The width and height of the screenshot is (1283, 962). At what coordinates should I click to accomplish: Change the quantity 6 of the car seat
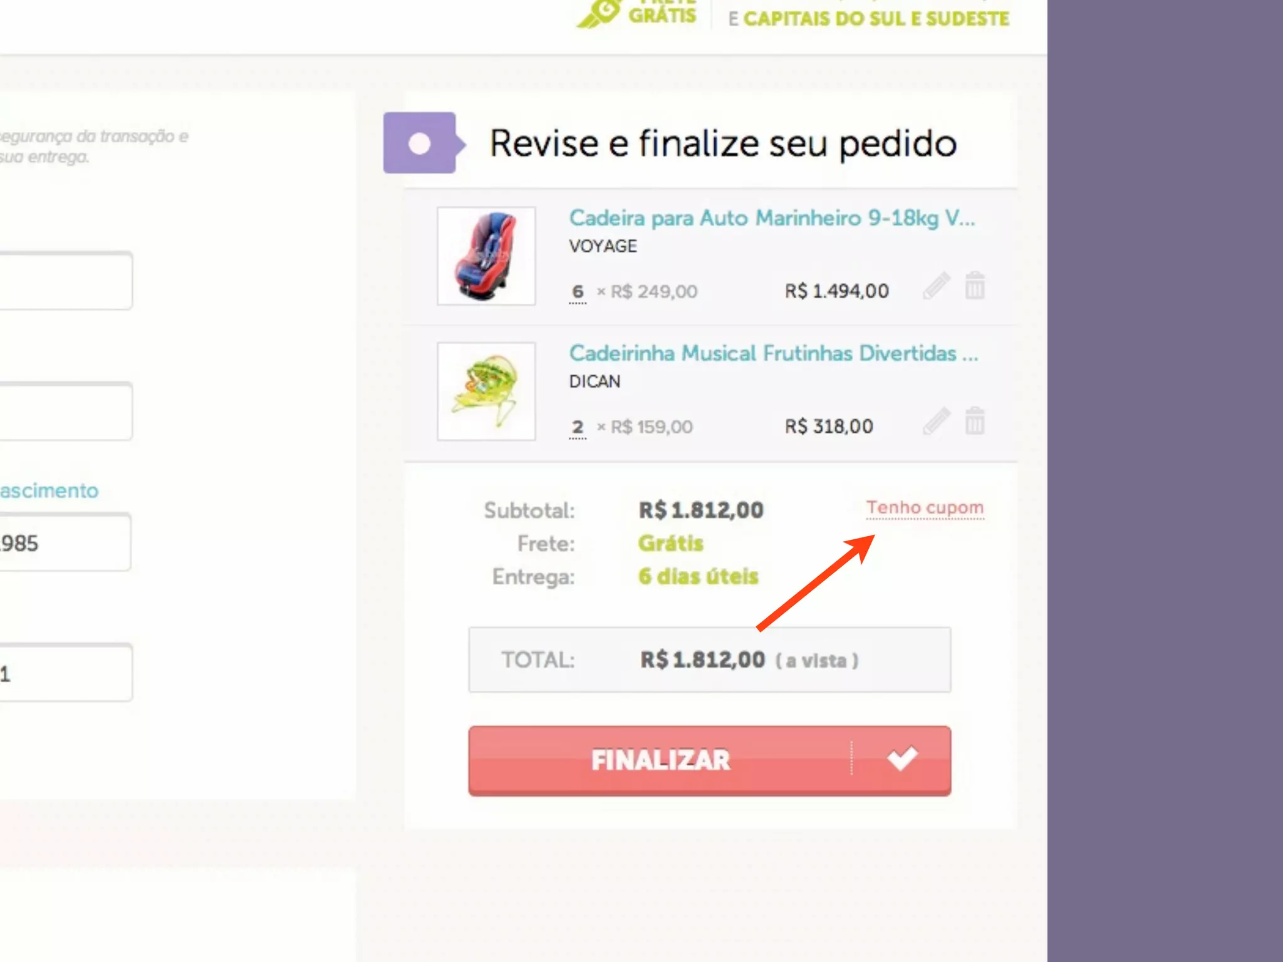[x=578, y=292]
